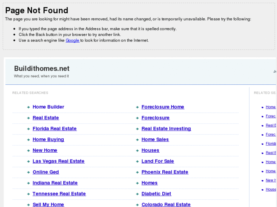Open Colorado Real Estate link
Screen dimensions: 277x207
point(166,204)
